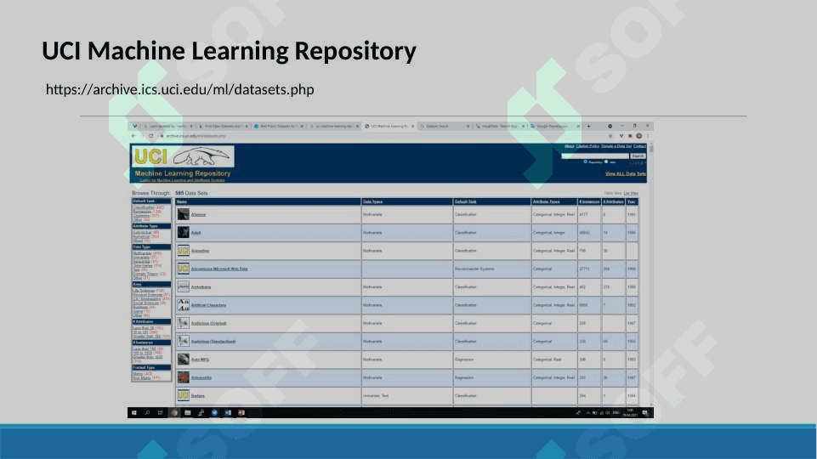Click the Abalone dataset thumbnail
The width and height of the screenshot is (817, 459).
(x=183, y=214)
